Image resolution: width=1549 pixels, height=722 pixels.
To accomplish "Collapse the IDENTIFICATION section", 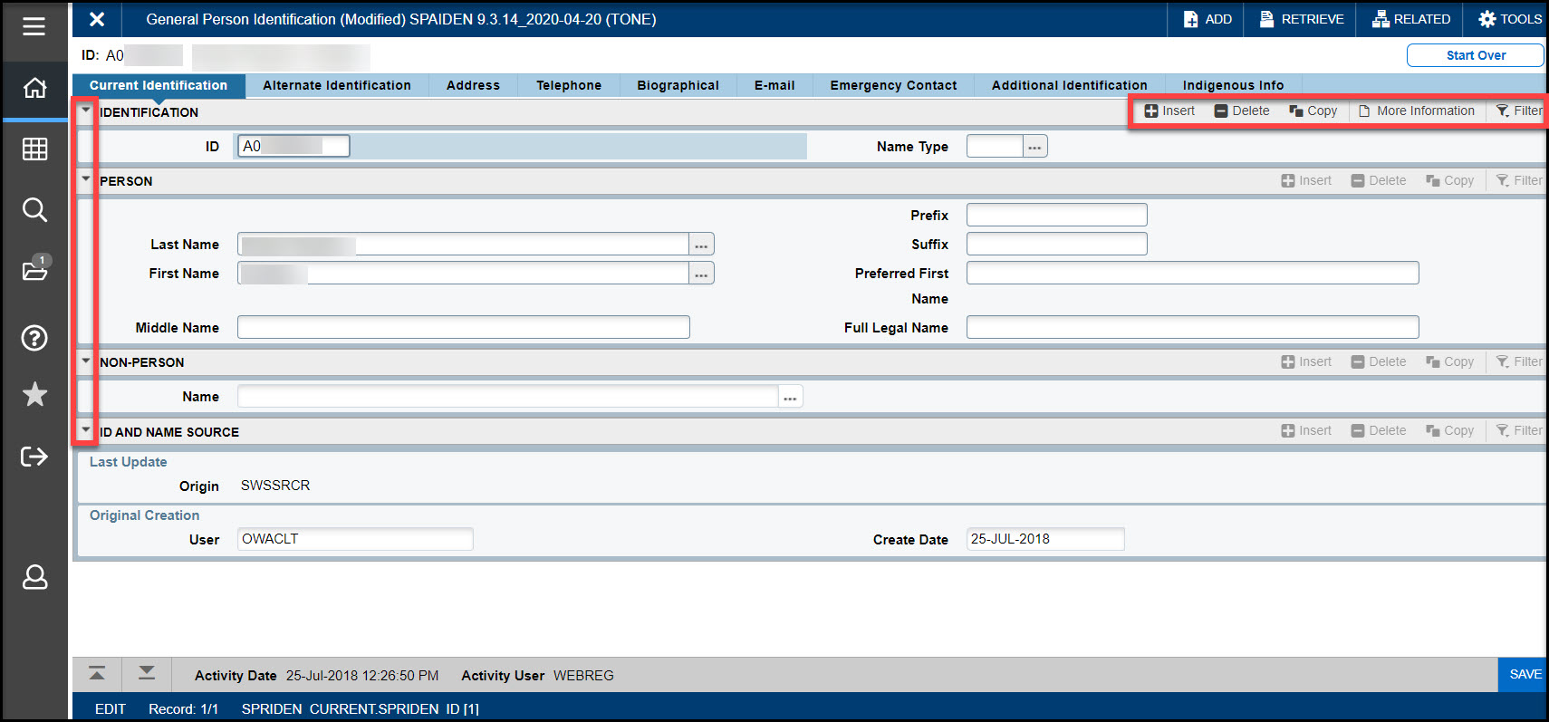I will (x=86, y=111).
